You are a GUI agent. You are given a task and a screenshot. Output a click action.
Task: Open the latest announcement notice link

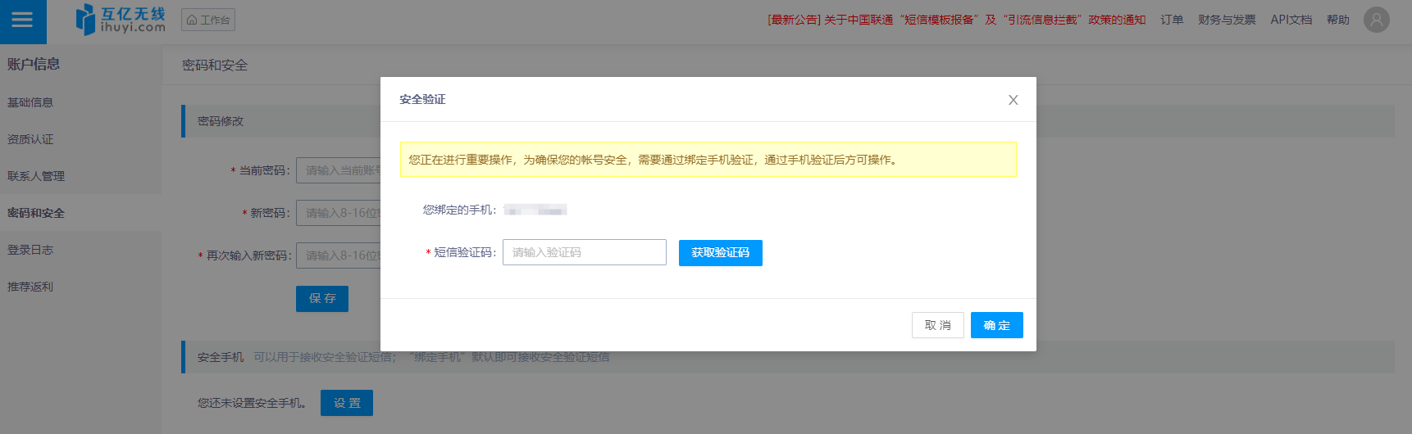pyautogui.click(x=956, y=20)
